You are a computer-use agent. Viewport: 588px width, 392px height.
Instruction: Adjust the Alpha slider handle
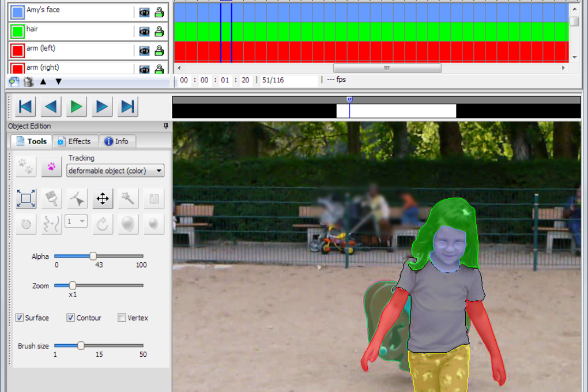tap(93, 256)
